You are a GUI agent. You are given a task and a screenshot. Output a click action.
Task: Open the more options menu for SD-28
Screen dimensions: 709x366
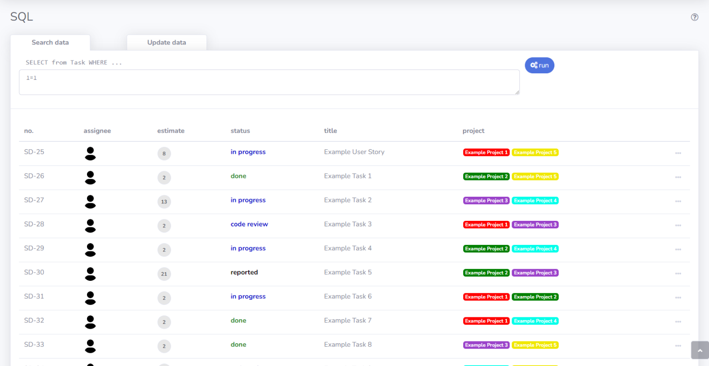(x=678, y=226)
